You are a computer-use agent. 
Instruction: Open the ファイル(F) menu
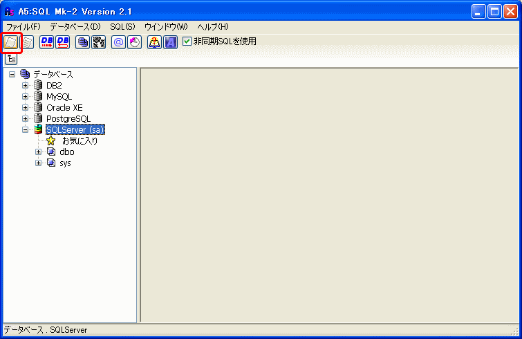24,27
